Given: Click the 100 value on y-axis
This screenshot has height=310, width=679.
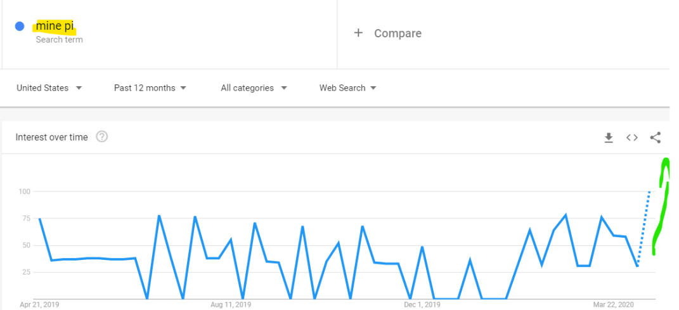Looking at the screenshot, I should (25, 191).
